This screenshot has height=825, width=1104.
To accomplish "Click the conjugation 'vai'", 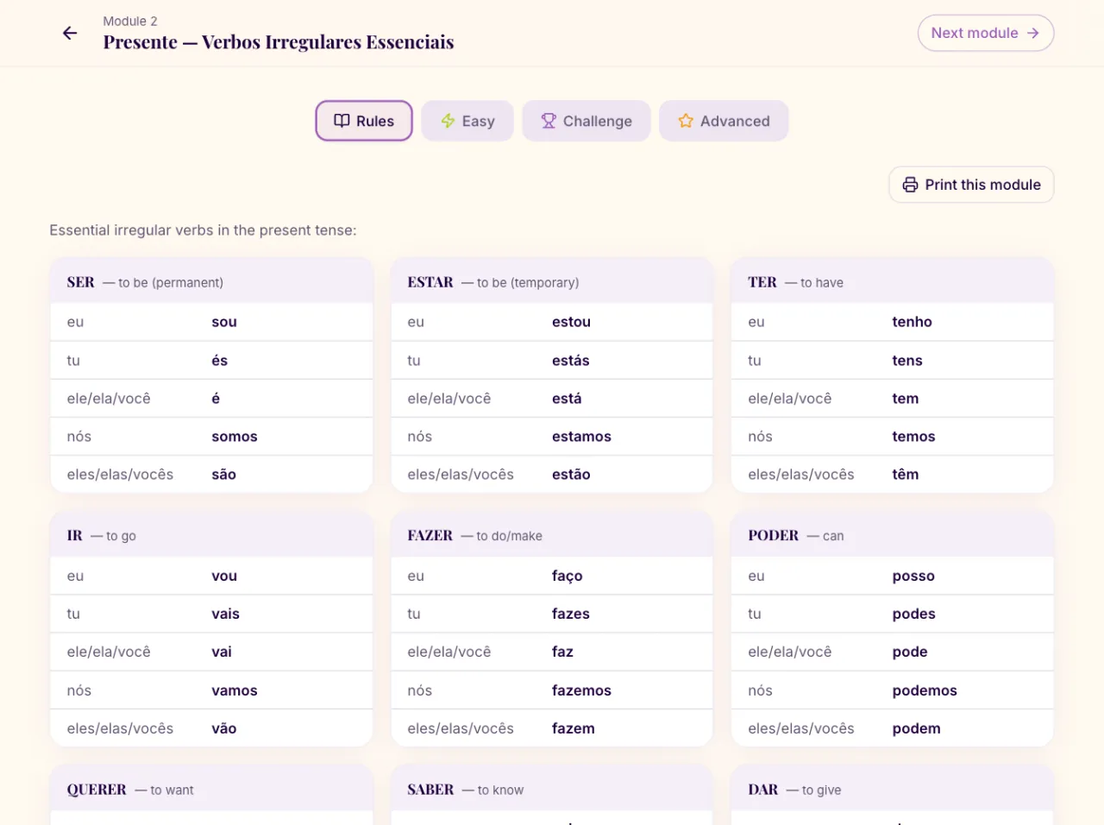I will pyautogui.click(x=222, y=652).
